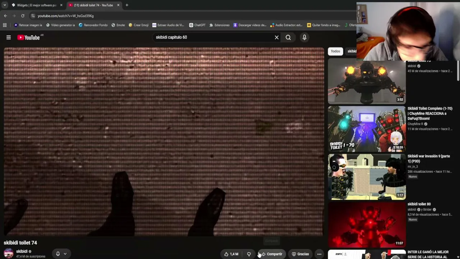The height and width of the screenshot is (259, 460).
Task: Open a new browser tab
Action: click(127, 5)
